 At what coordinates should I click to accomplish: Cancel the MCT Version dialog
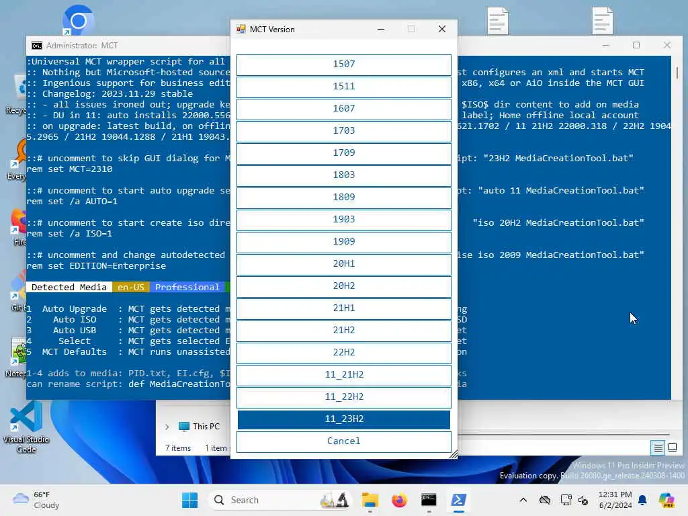point(343,441)
